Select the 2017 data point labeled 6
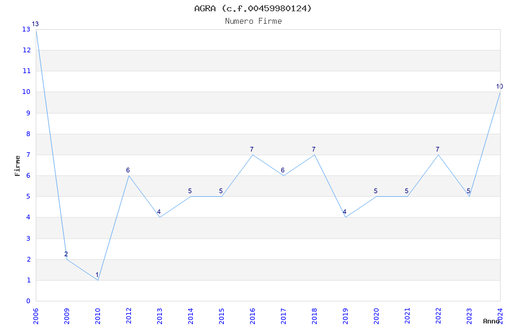 point(283,175)
